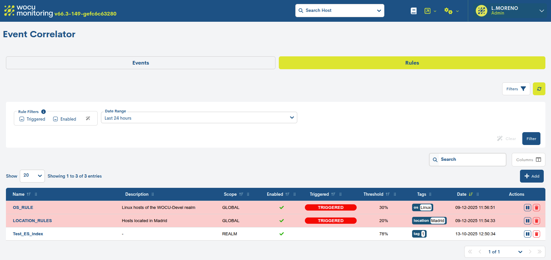
Task: Pause the OS_RULE rule
Action: tap(527, 208)
